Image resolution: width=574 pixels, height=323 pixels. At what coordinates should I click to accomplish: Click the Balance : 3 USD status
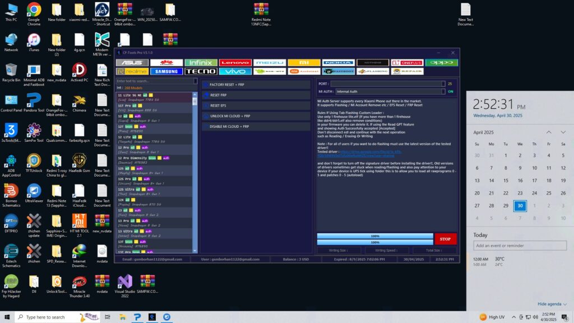tap(296, 259)
